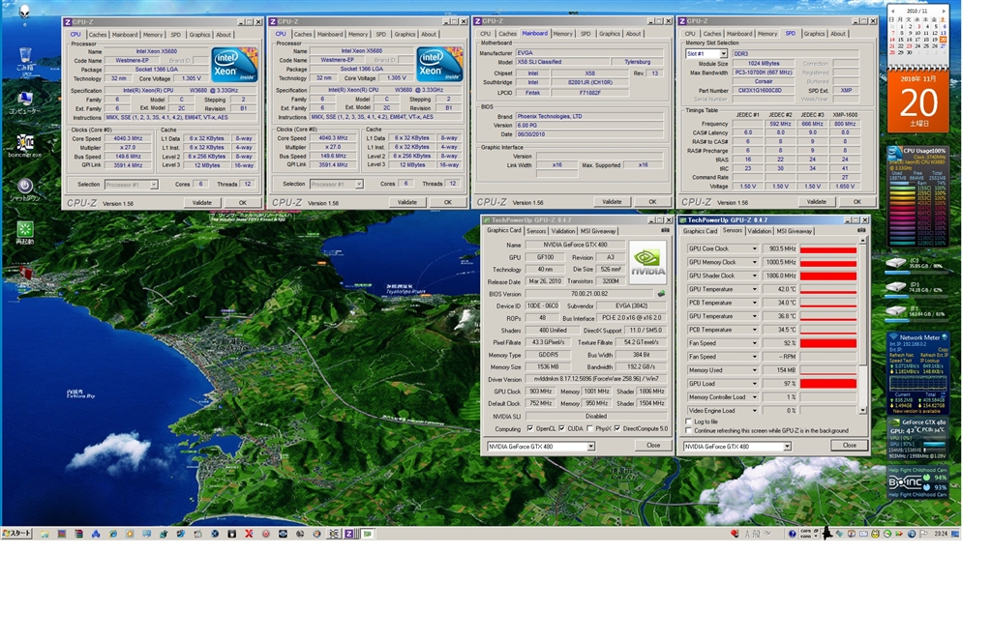Click the screenshot camera icon in the GPU-Z Graphics Card window
Screen dimensions: 991x640
(x=665, y=230)
